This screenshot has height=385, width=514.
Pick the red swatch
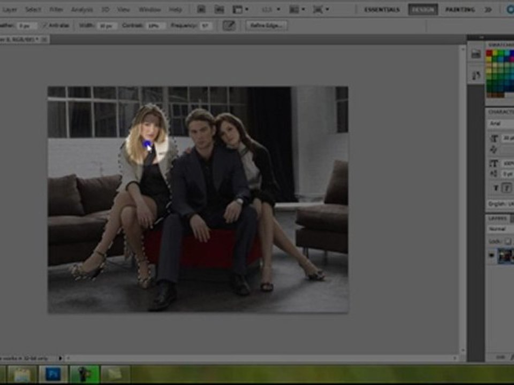click(489, 53)
